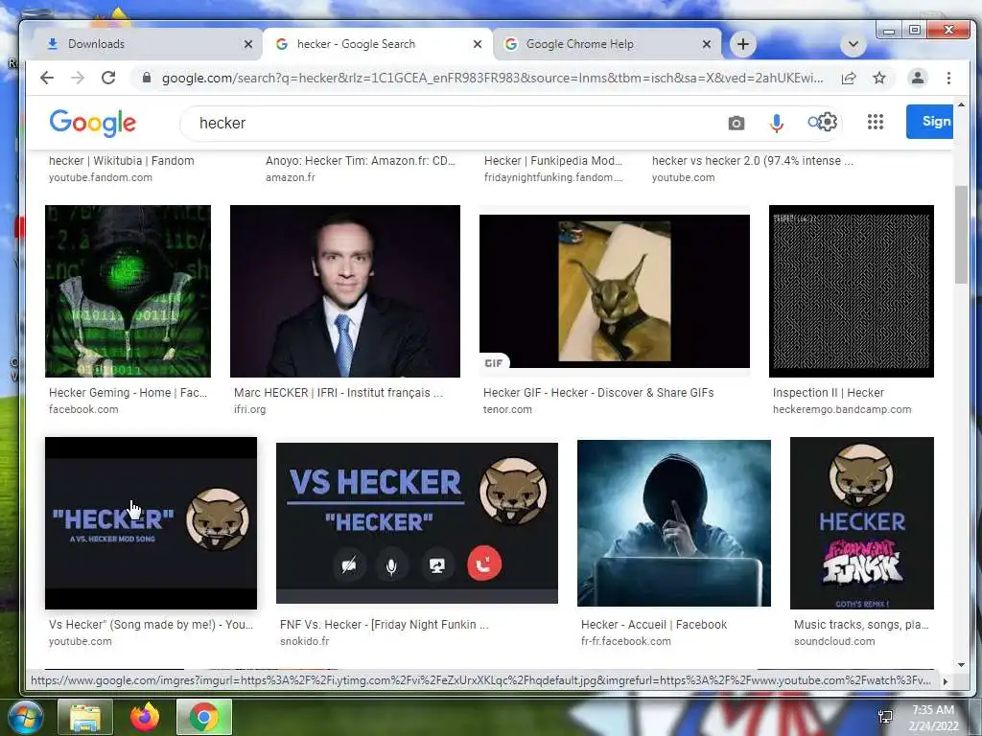Click the Google logo
The height and width of the screenshot is (736, 982).
coord(93,123)
